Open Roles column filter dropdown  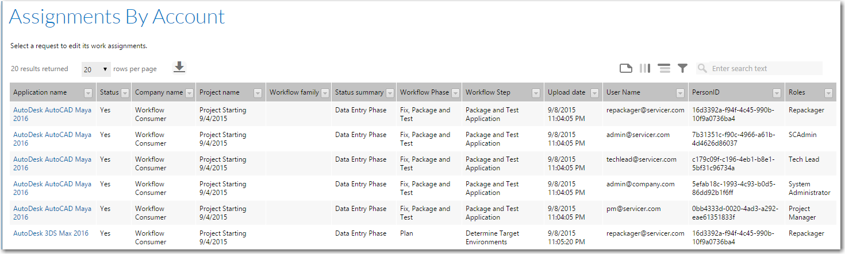tap(828, 93)
